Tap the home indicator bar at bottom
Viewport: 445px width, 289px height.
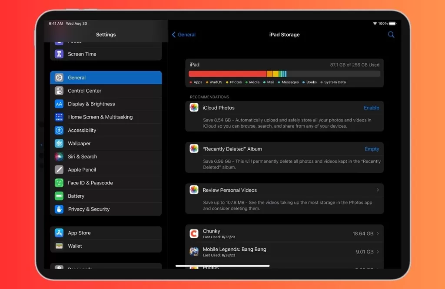pos(222,266)
